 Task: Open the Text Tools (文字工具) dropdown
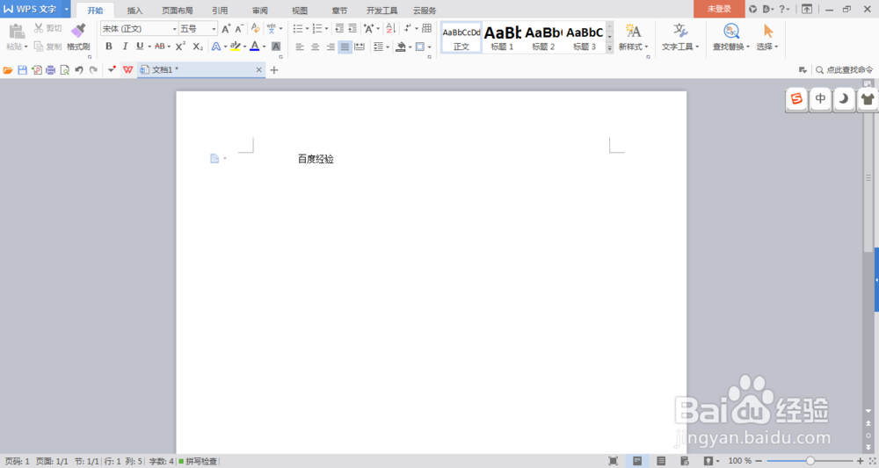(680, 47)
